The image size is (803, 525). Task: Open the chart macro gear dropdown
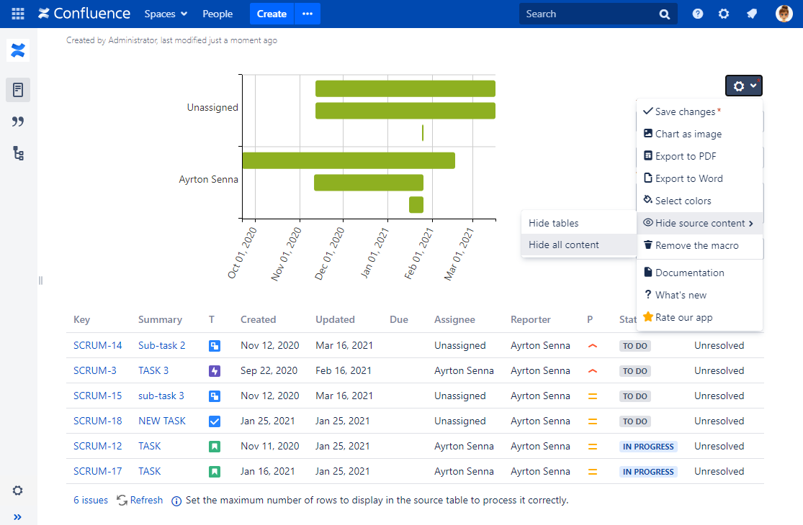click(x=743, y=86)
